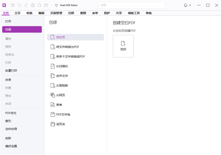Click the notification bell icon
Image resolution: width=221 pixels, height=155 pixels.
(185, 5)
